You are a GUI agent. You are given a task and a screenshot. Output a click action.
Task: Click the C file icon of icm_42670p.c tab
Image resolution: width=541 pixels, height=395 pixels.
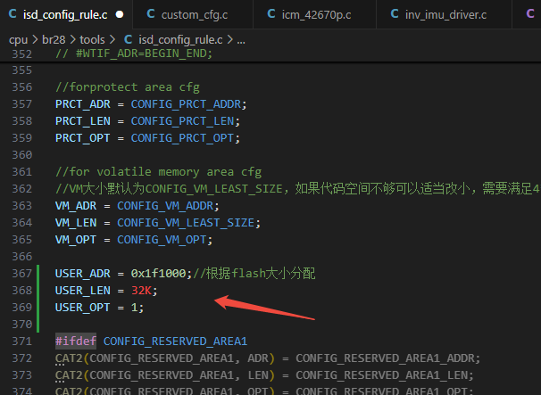click(x=271, y=14)
